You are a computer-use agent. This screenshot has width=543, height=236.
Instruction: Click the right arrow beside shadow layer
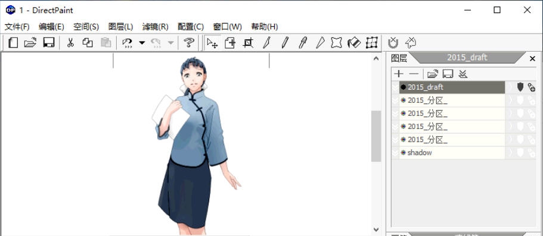(x=510, y=153)
